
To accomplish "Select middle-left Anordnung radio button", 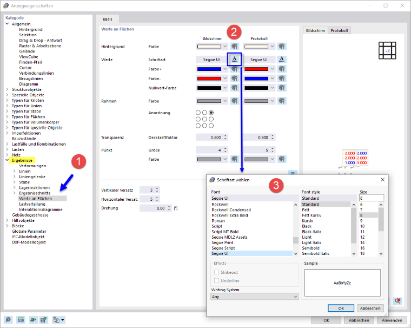I will 198,119.
